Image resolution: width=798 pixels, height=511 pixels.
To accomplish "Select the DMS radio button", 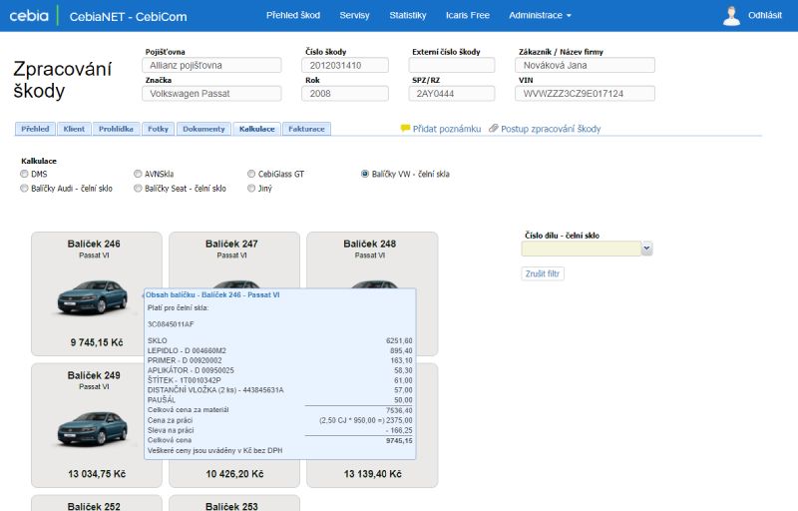I will 24,174.
